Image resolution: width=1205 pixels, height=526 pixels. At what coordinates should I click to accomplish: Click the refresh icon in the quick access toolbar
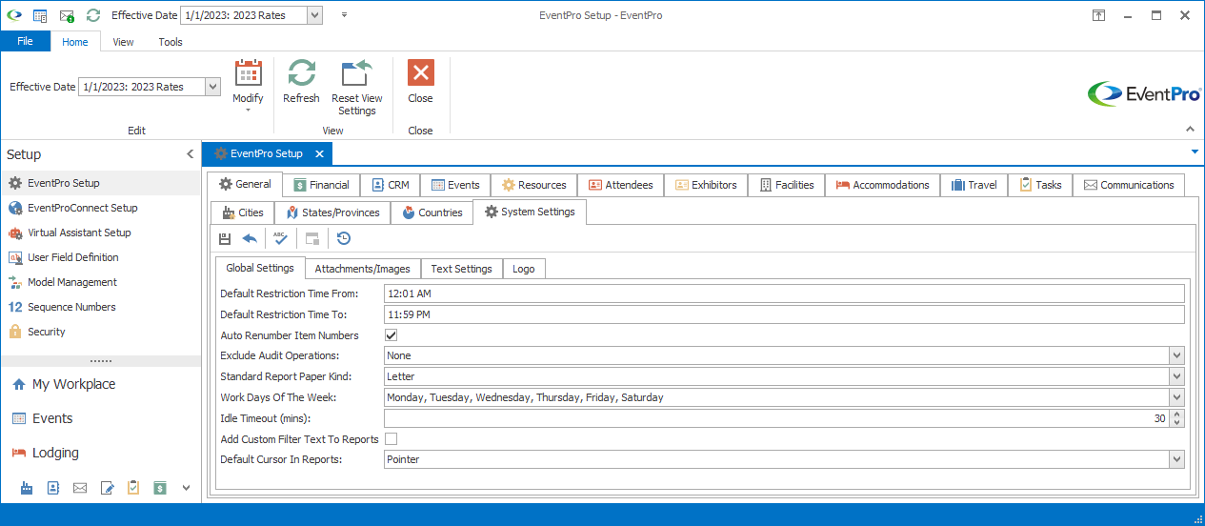[x=92, y=15]
